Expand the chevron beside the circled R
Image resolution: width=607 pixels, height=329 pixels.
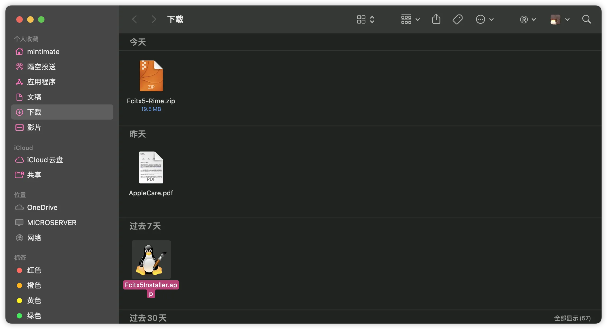pyautogui.click(x=534, y=19)
